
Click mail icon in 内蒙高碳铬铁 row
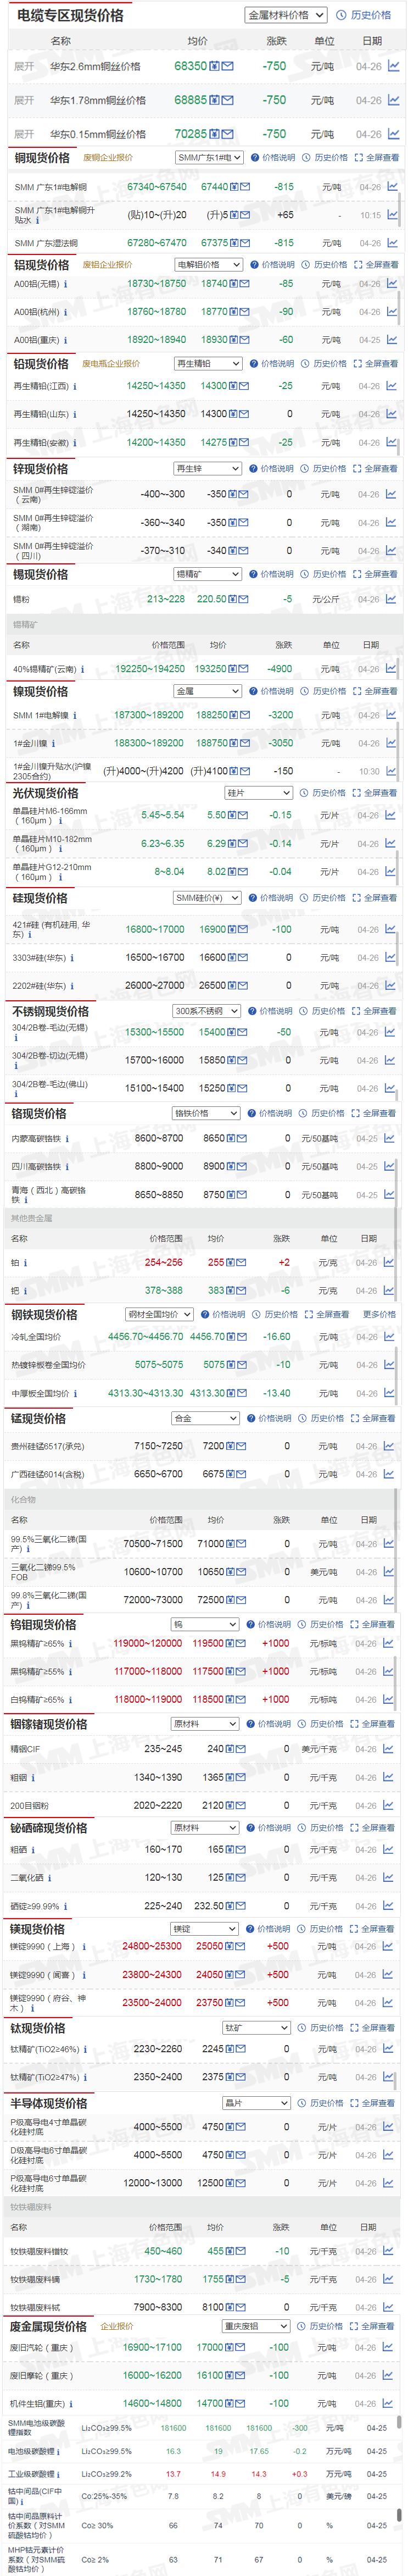point(243,1138)
